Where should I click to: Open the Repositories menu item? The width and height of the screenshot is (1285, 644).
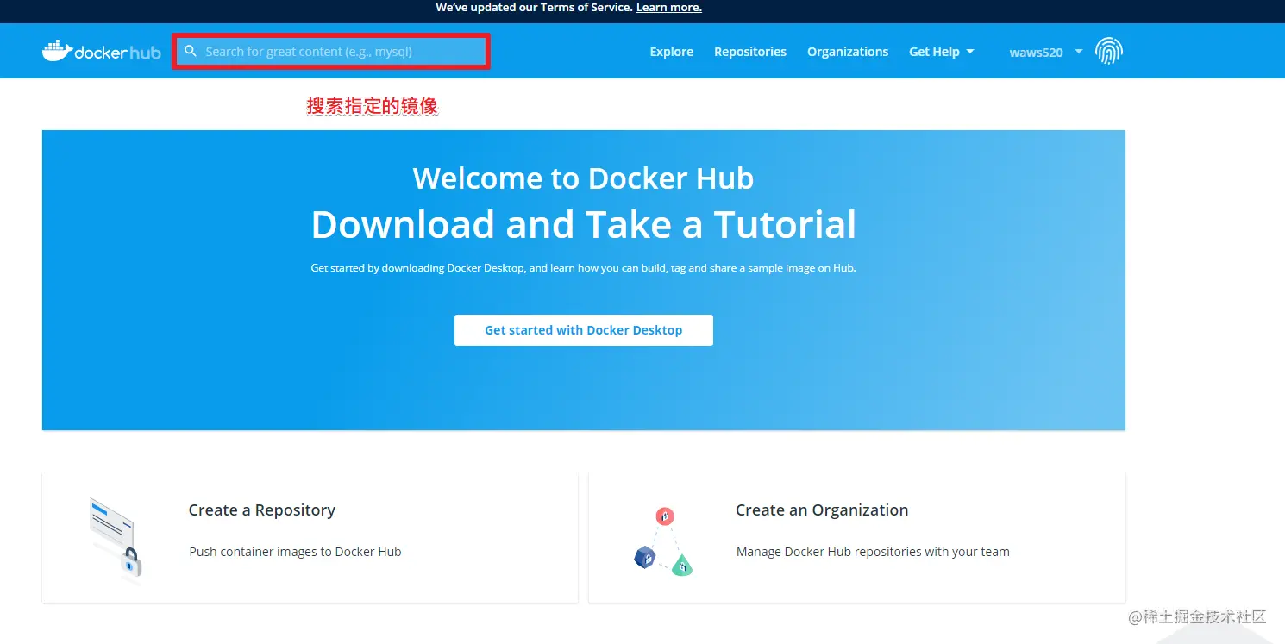point(750,52)
